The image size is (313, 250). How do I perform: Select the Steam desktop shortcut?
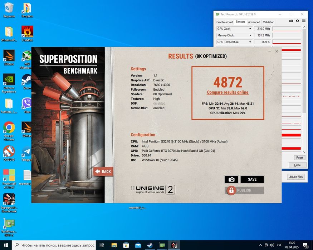point(27,82)
